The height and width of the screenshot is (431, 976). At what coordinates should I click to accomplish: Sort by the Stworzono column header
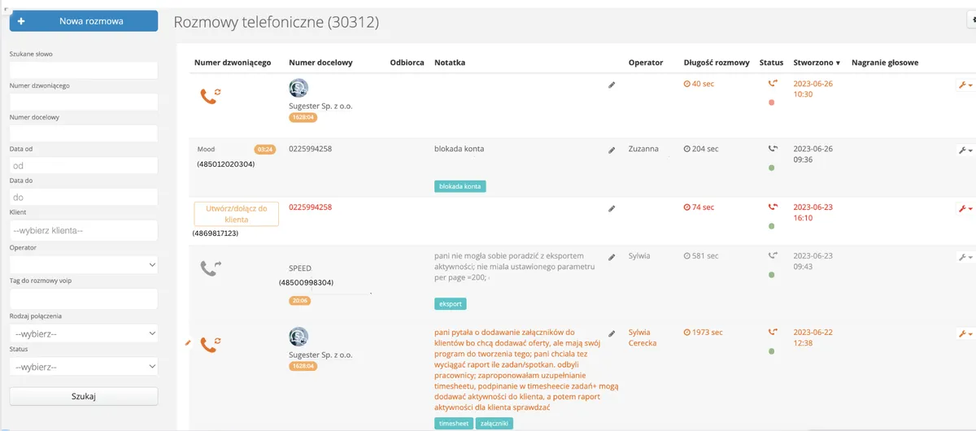tap(817, 63)
